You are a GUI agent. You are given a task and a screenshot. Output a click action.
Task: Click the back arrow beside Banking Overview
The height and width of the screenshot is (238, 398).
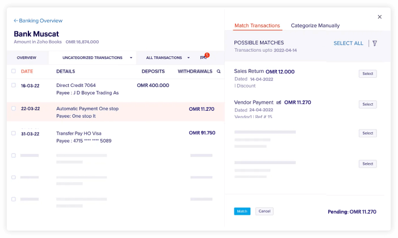[16, 20]
